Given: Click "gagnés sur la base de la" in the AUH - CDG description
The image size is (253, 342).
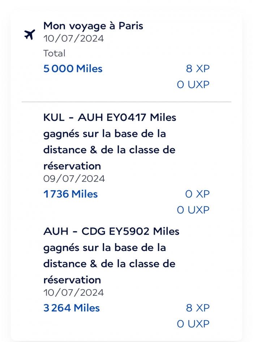Looking at the screenshot, I should tap(104, 248).
